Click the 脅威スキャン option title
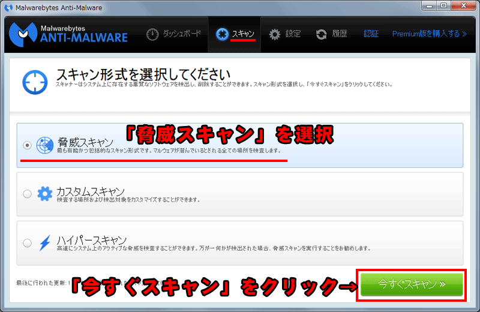480x312 pixels. pyautogui.click(x=85, y=142)
